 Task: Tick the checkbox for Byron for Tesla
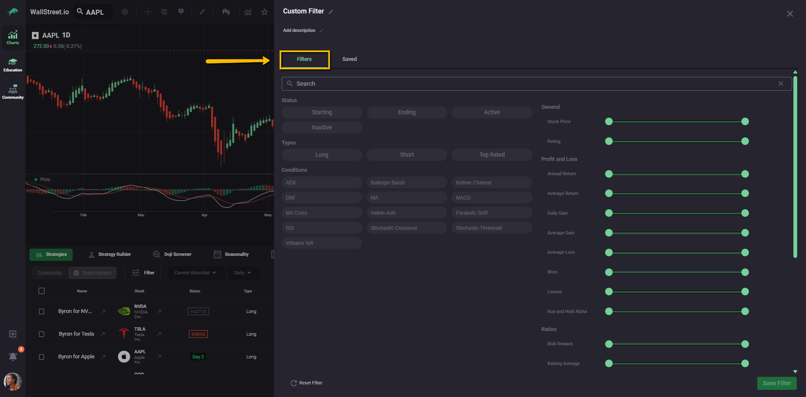pos(42,334)
